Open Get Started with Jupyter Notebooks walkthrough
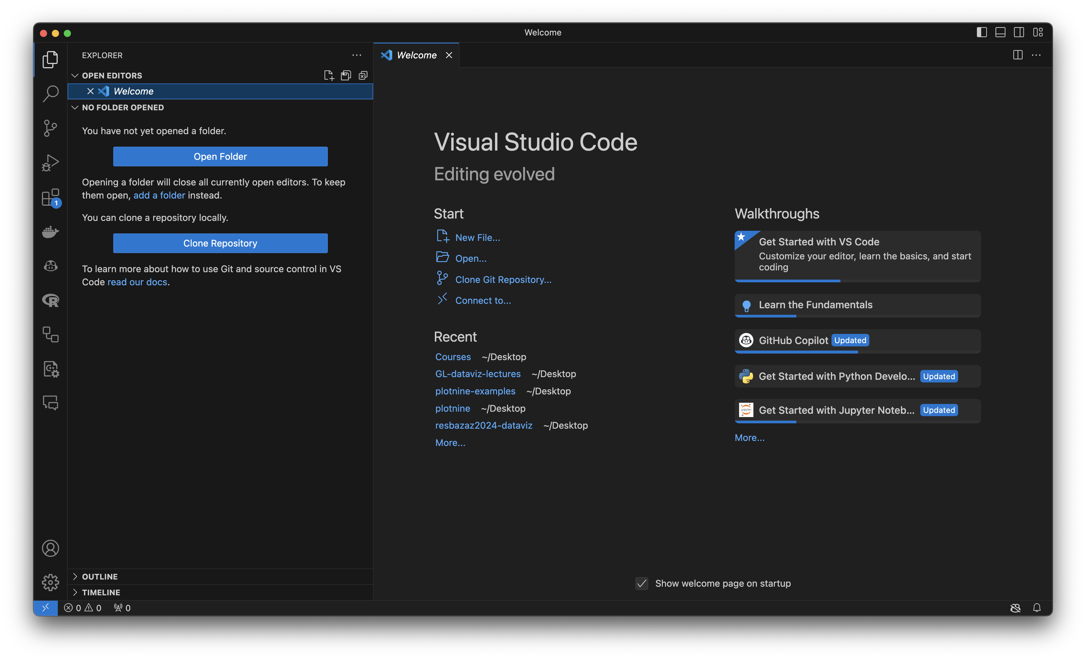 point(857,410)
